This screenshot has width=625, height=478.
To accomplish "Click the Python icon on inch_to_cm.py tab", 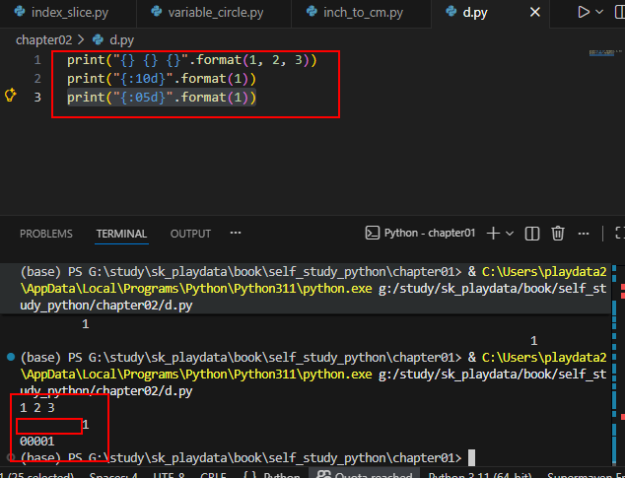I will (x=312, y=11).
